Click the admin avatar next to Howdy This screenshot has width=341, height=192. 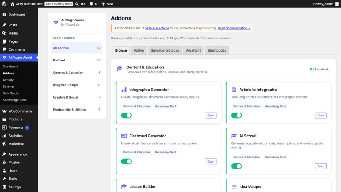[337, 4]
